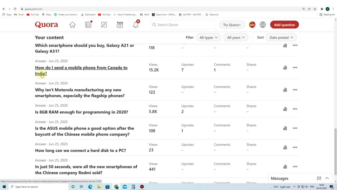Open the All types filter dropdown
Screen dimensions: 337x190
tap(209, 37)
